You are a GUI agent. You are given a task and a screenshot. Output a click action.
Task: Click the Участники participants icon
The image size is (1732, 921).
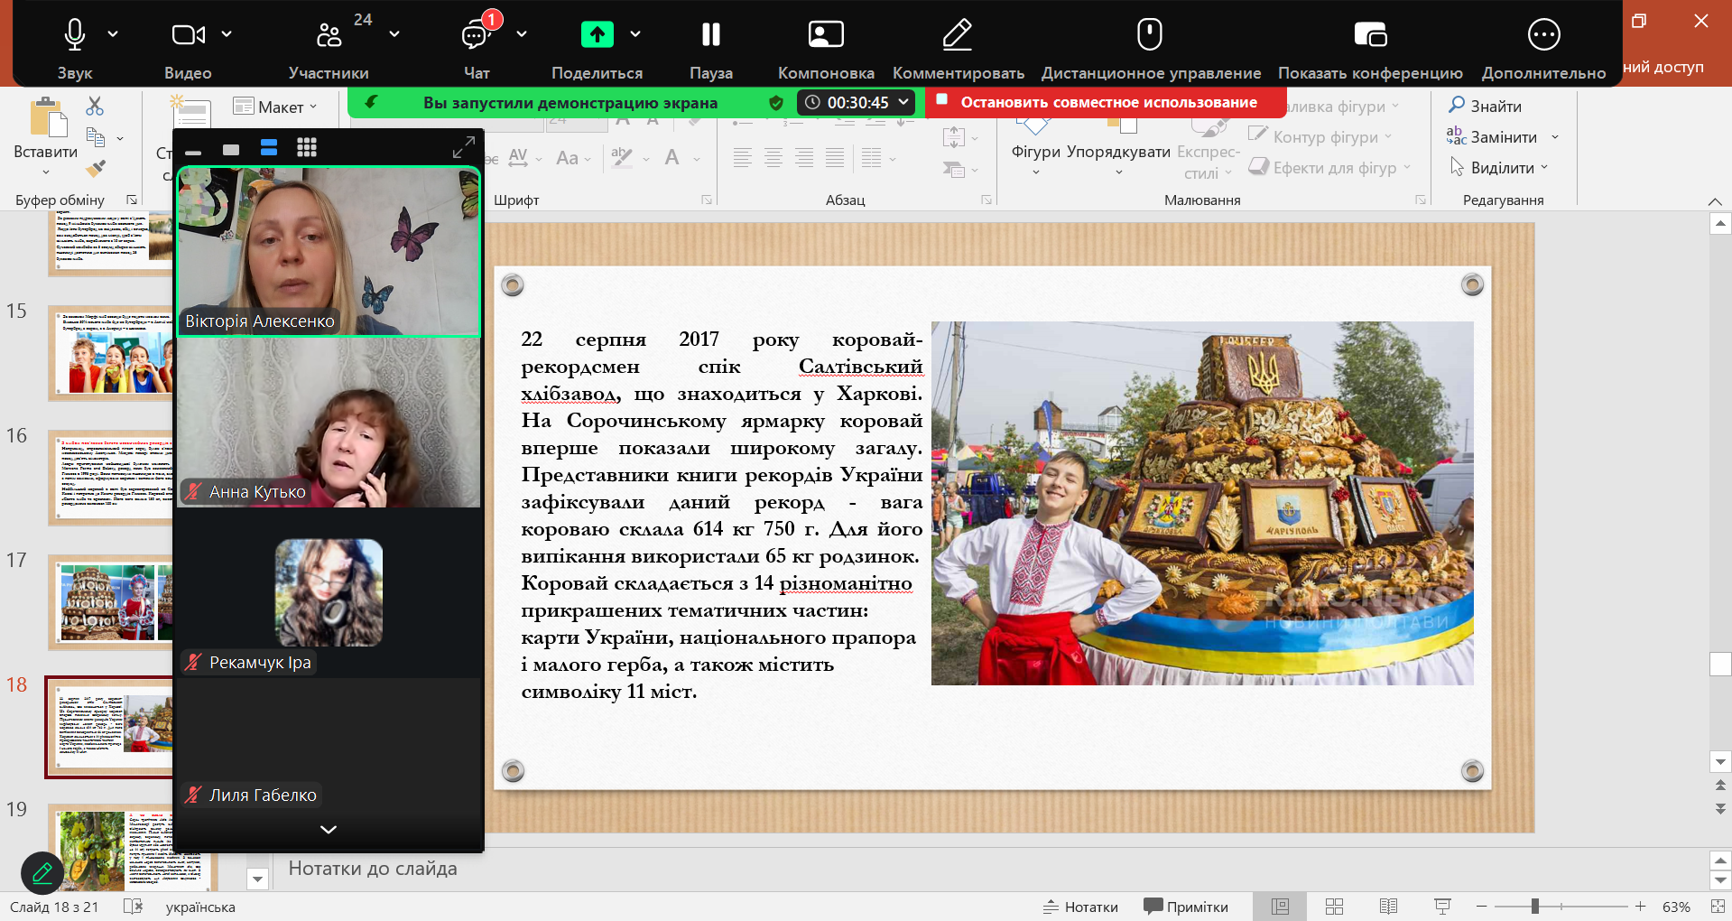coord(329,35)
